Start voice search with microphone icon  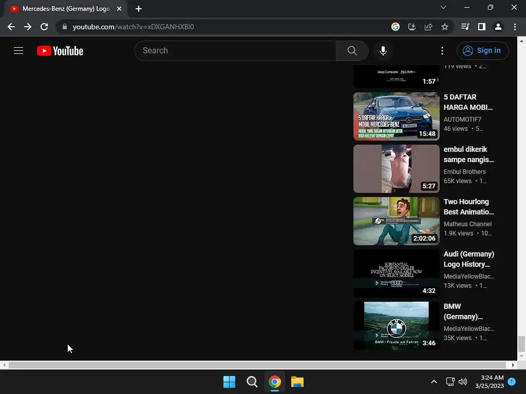pyautogui.click(x=383, y=51)
